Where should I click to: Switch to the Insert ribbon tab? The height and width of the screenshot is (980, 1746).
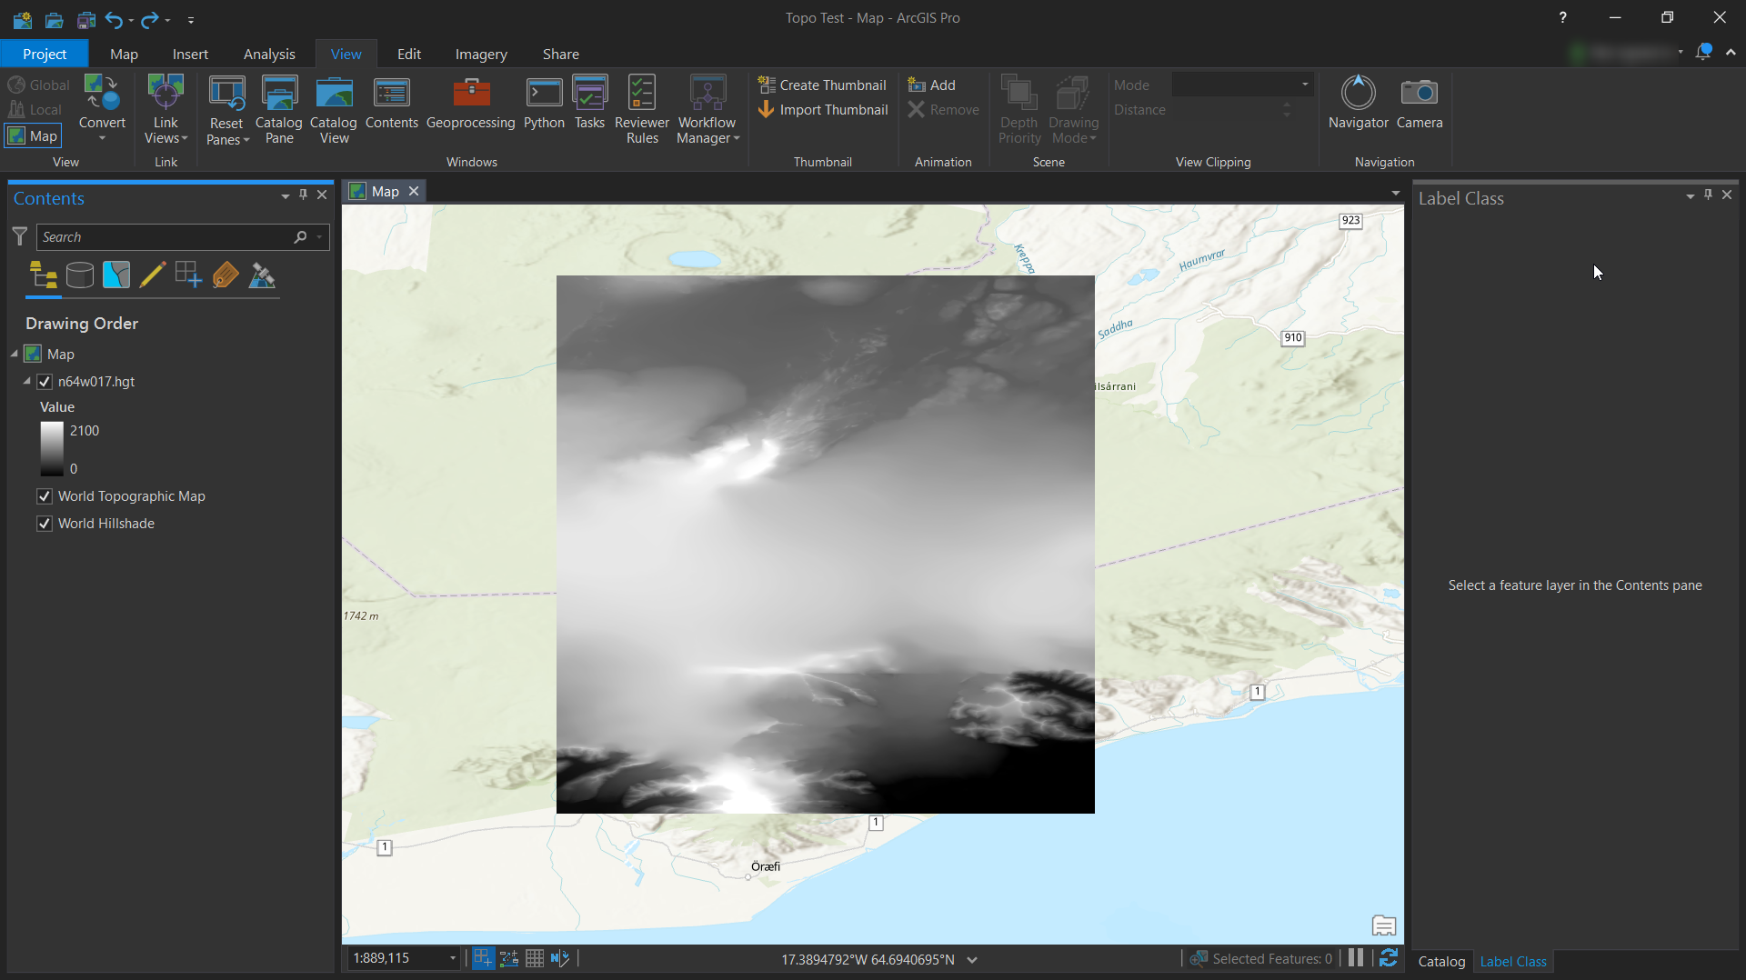tap(190, 54)
